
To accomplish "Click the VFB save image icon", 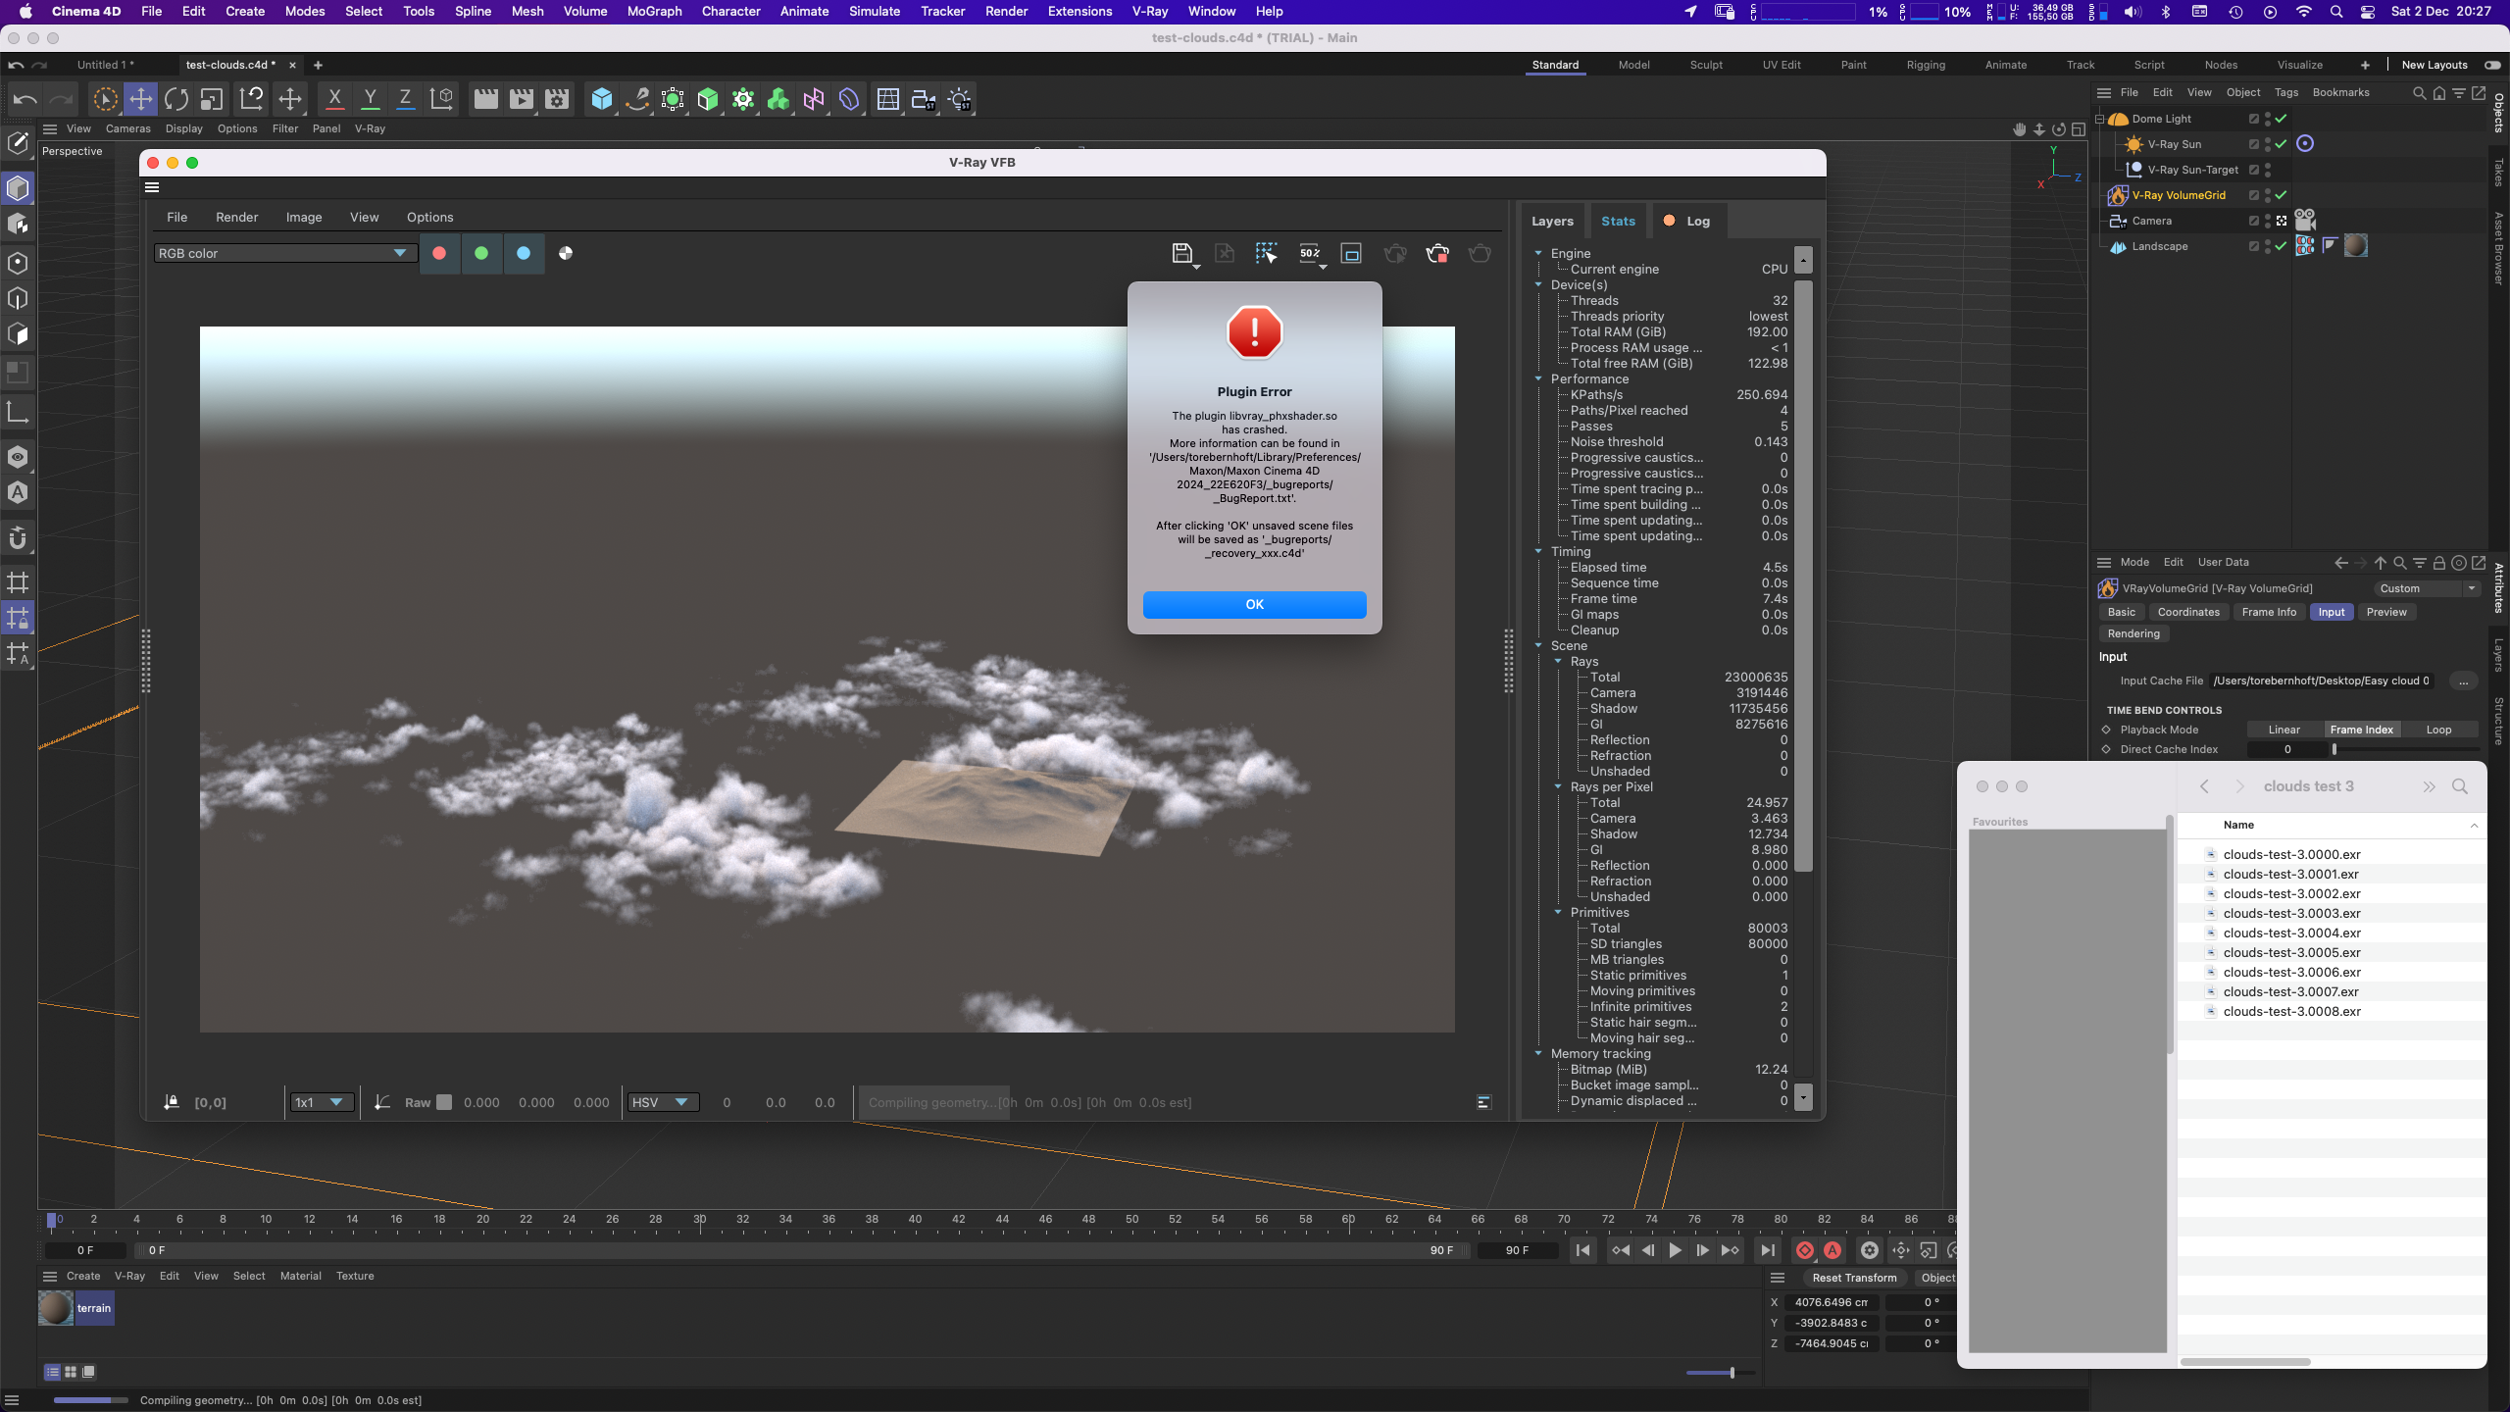I will tap(1182, 254).
